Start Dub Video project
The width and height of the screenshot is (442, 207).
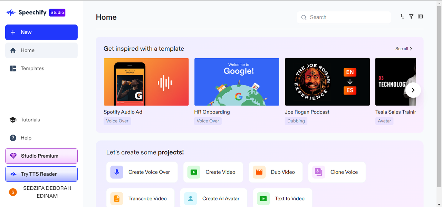click(x=276, y=172)
